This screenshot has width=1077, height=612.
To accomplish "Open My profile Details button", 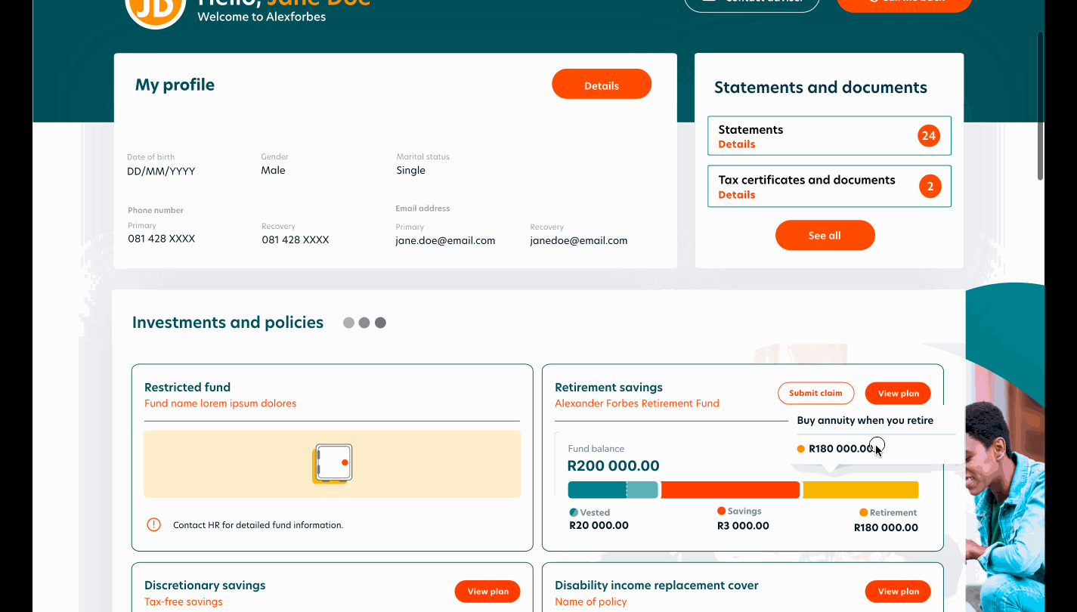I will pyautogui.click(x=601, y=85).
